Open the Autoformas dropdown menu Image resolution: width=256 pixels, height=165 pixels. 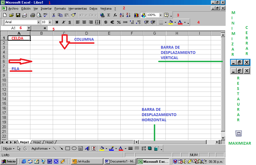click(41, 148)
